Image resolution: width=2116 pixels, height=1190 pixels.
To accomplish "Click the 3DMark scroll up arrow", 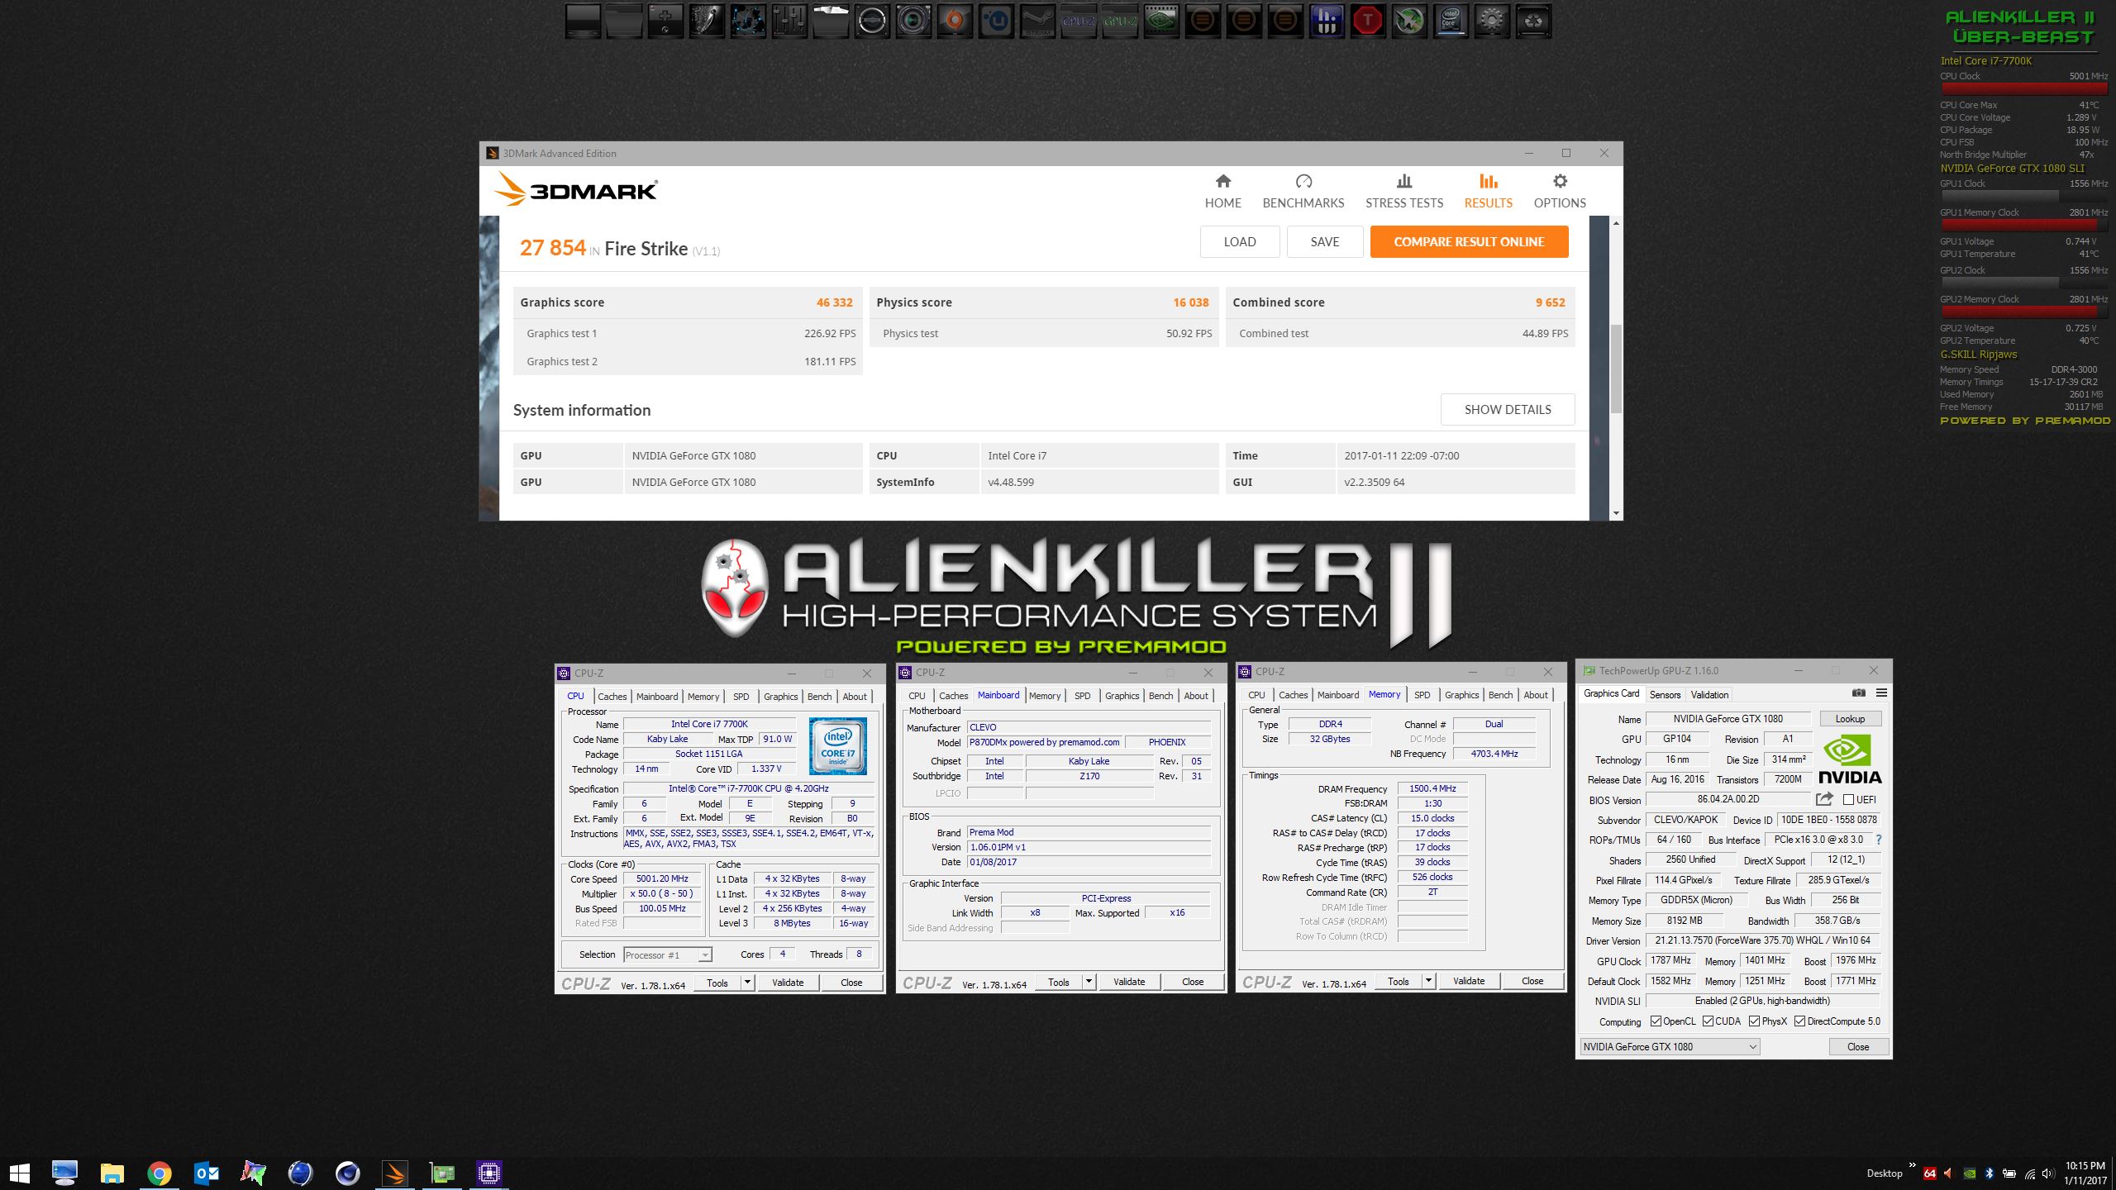I will click(x=1615, y=223).
